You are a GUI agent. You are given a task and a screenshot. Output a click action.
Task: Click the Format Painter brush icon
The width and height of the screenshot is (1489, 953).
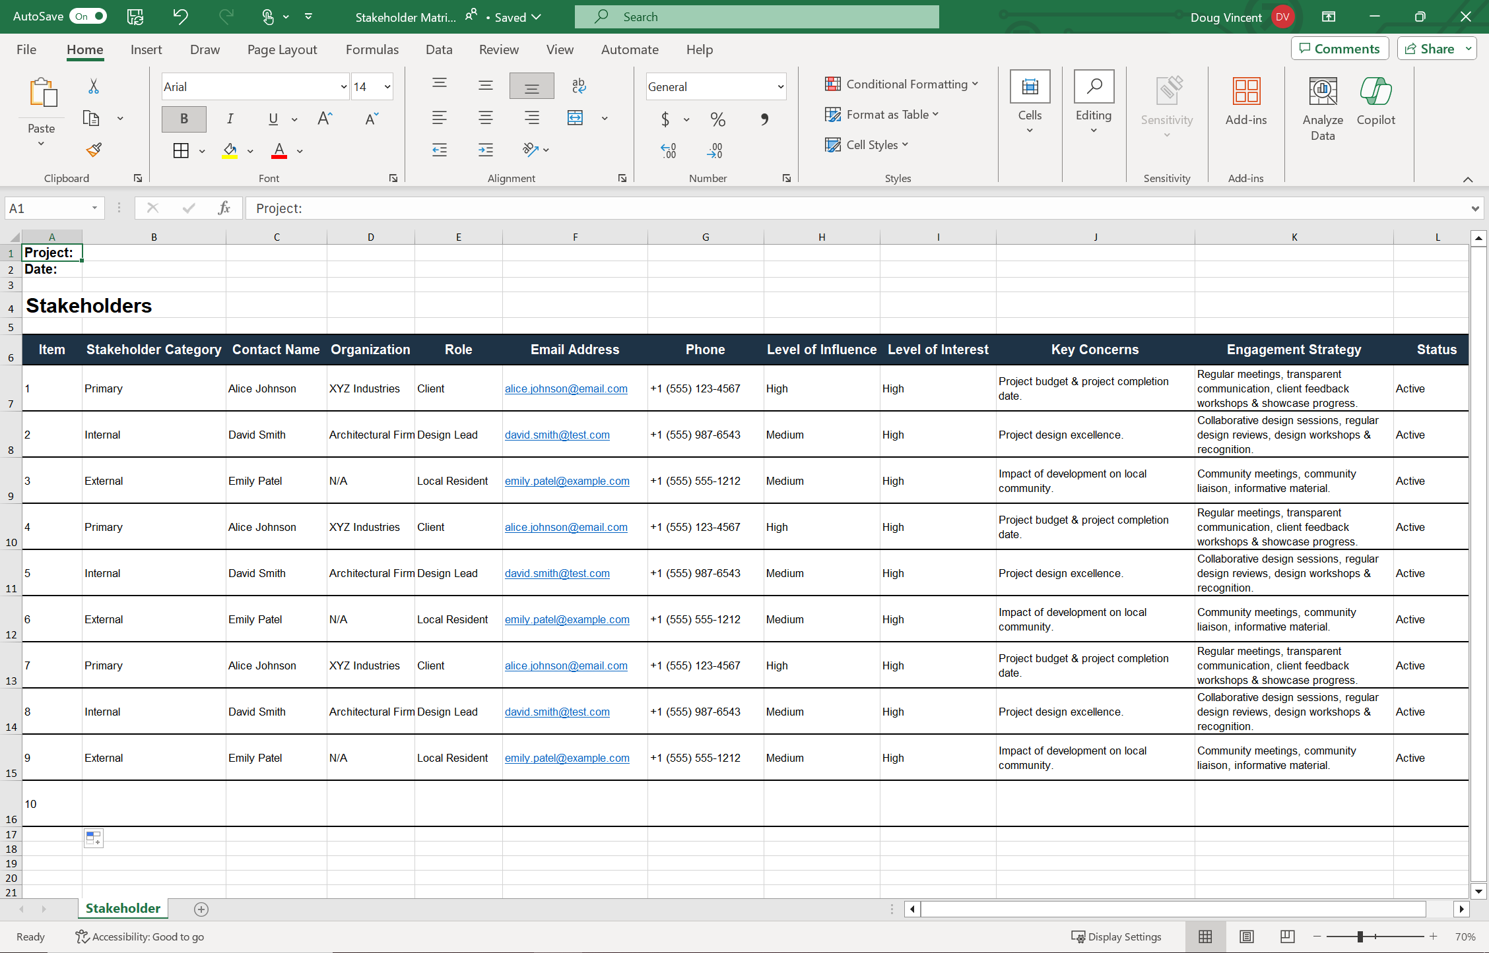point(94,150)
